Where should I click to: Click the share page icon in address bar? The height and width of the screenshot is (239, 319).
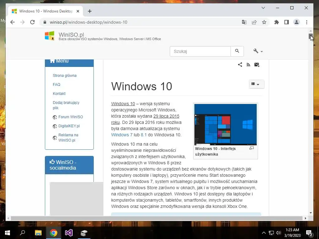254,22
